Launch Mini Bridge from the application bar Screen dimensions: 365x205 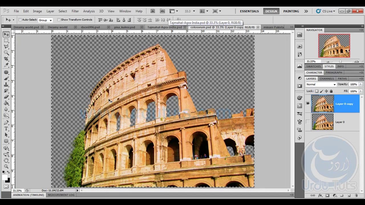click(162, 11)
